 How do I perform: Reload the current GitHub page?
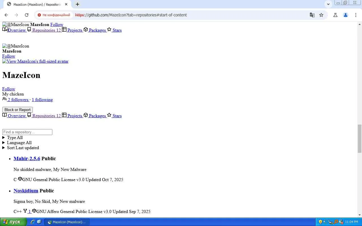point(27,15)
